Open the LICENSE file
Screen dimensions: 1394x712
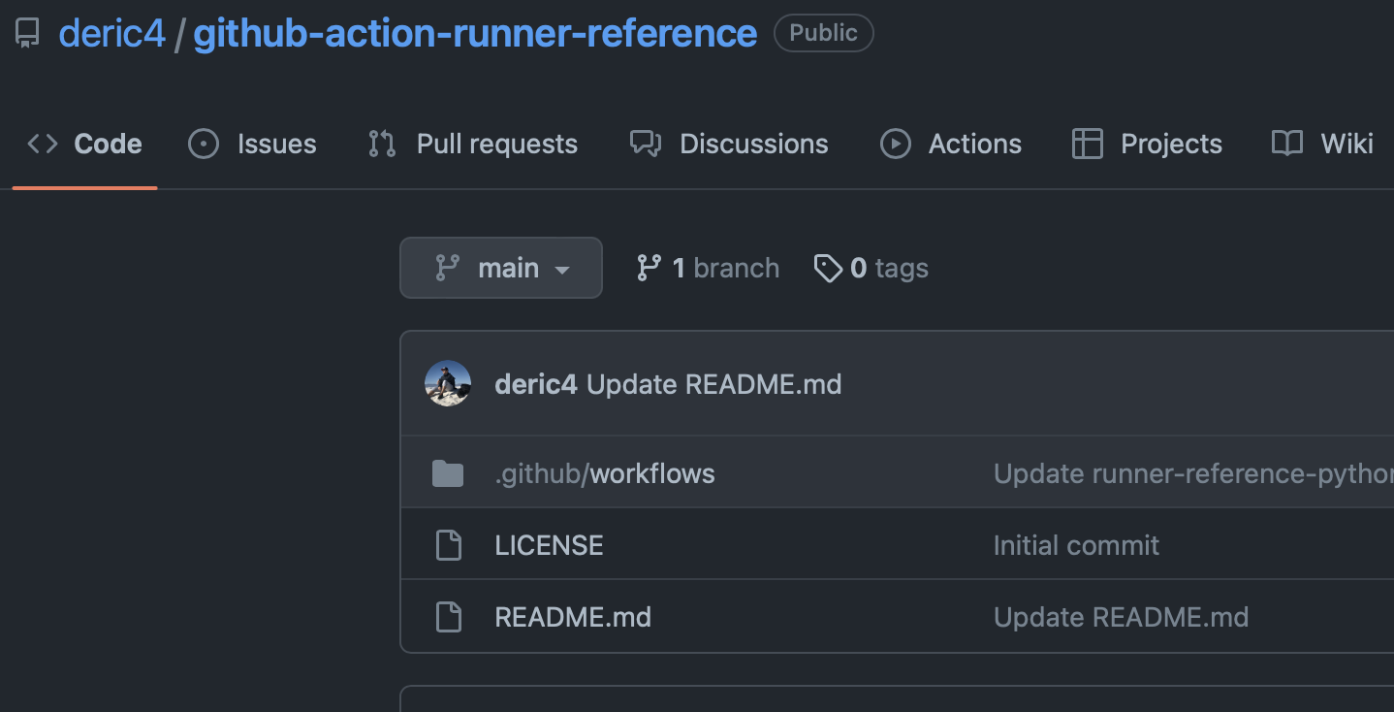tap(549, 545)
